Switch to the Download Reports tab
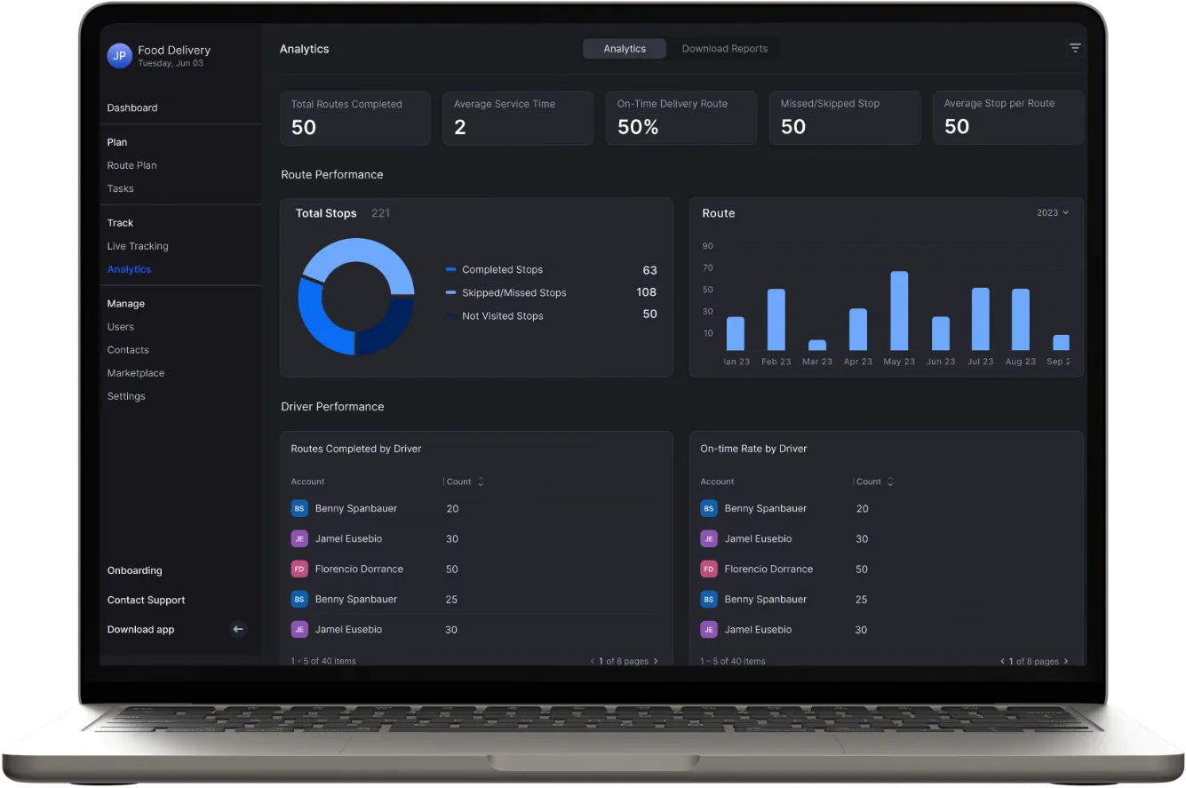The height and width of the screenshot is (788, 1186). pyautogui.click(x=724, y=49)
